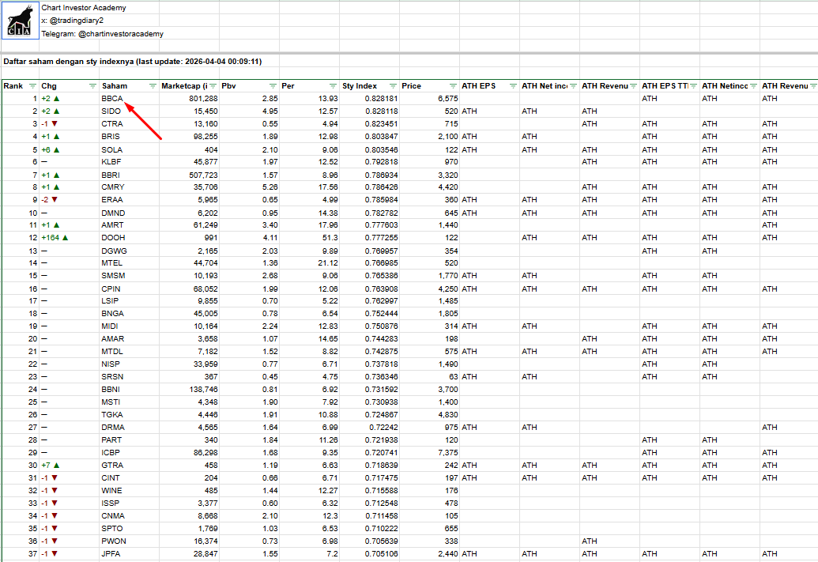The height and width of the screenshot is (562, 818).
Task: Select the BBCA stock cell
Action: click(x=130, y=98)
